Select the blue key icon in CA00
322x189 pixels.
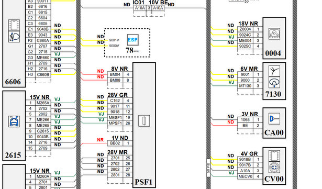click(x=274, y=119)
